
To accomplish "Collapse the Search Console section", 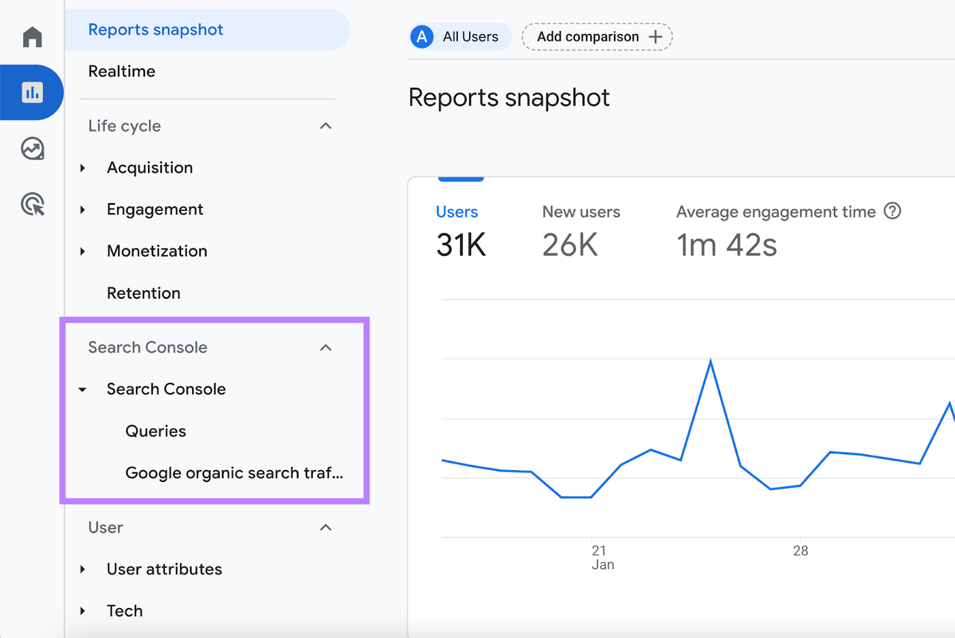I will (326, 347).
